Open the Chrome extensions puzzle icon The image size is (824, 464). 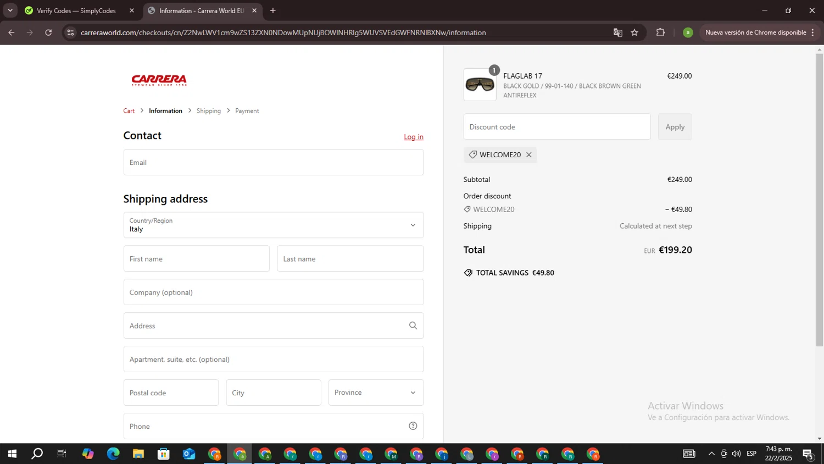coord(660,32)
